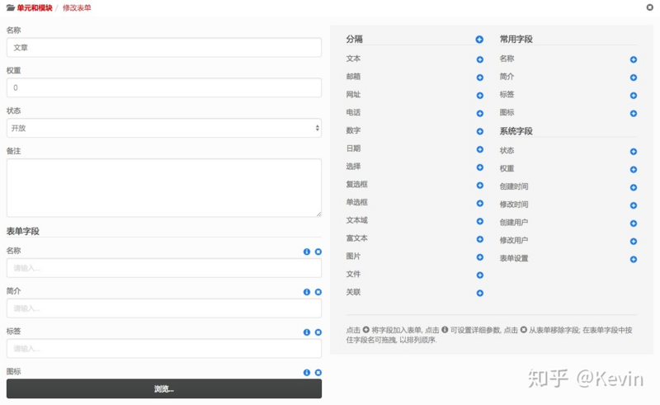Click the 表单字段 section heading

[23, 231]
